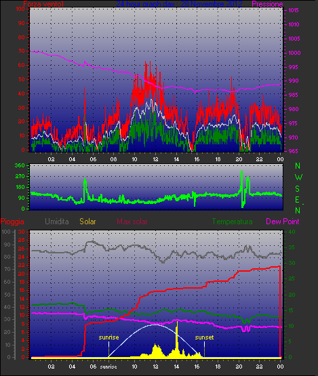Select the 'Umidita' legend label
This screenshot has height=376, width=318.
click(57, 222)
